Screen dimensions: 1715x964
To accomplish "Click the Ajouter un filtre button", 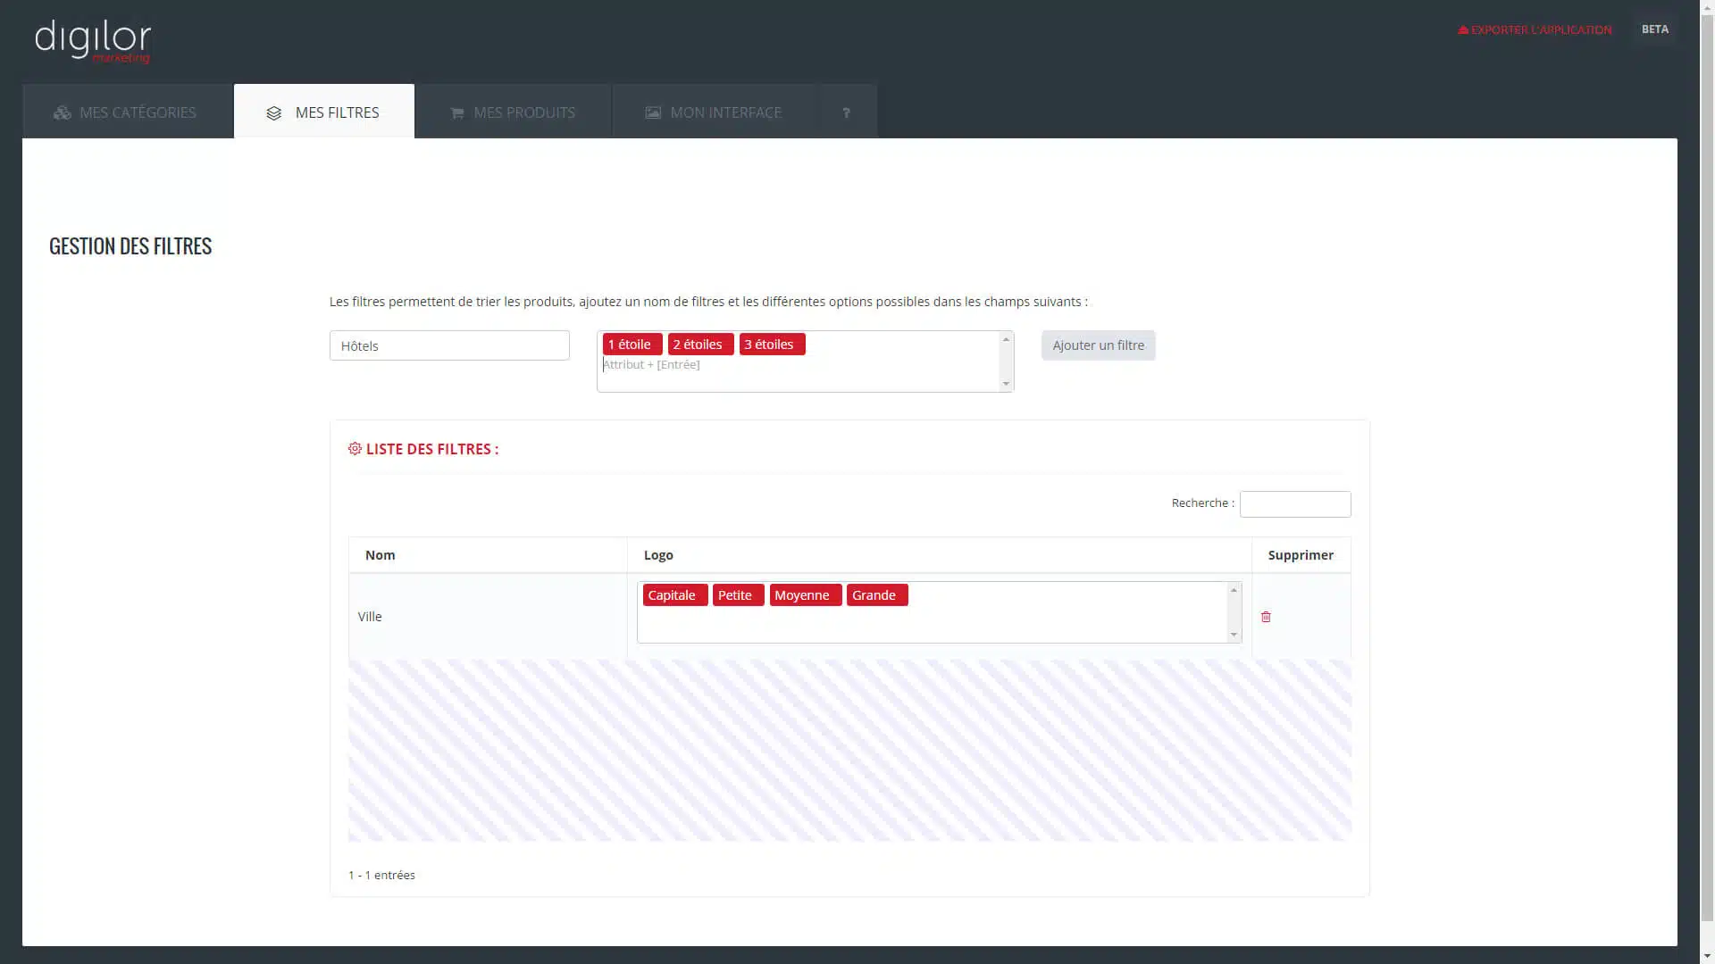I will click(x=1098, y=345).
